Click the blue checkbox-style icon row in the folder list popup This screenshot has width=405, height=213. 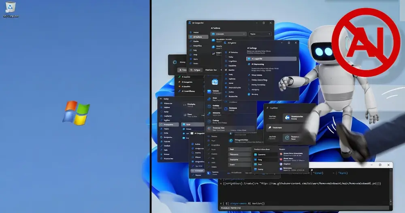[x=265, y=160]
